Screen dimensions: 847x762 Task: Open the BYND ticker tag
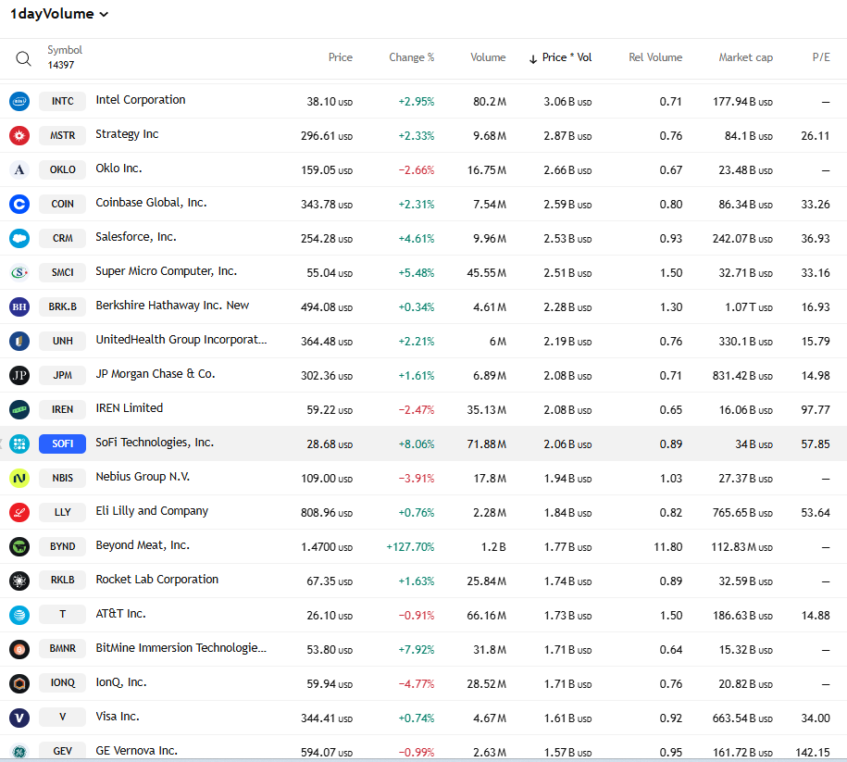coord(63,546)
